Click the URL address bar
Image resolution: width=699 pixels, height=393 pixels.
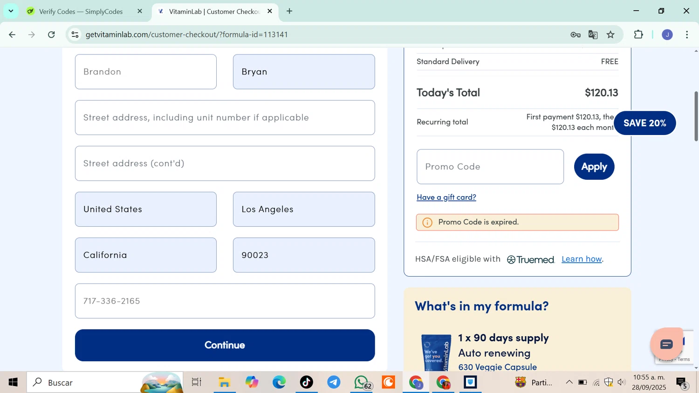point(322,34)
